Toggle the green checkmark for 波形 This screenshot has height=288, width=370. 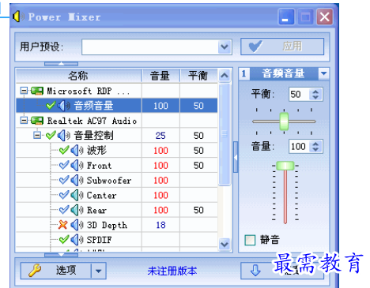pos(64,150)
